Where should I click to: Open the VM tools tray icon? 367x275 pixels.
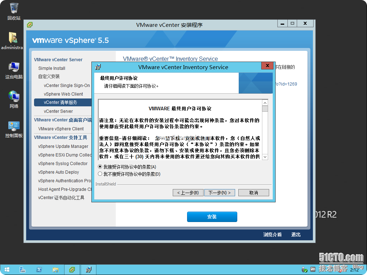(313, 269)
